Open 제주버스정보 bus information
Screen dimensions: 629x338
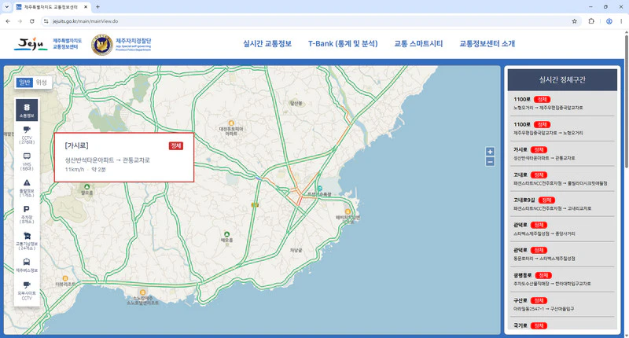click(x=27, y=266)
